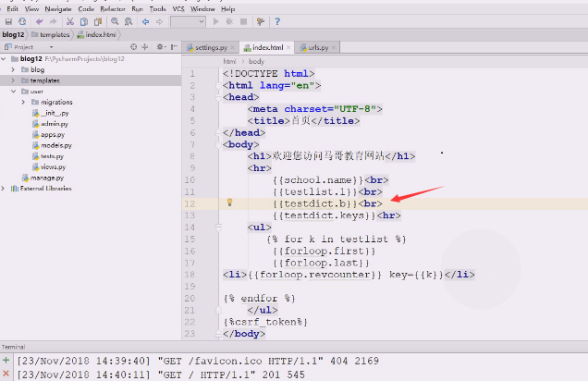Select admin.py in project tree

click(x=50, y=124)
